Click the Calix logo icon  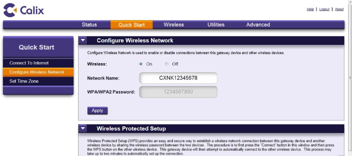click(x=10, y=10)
